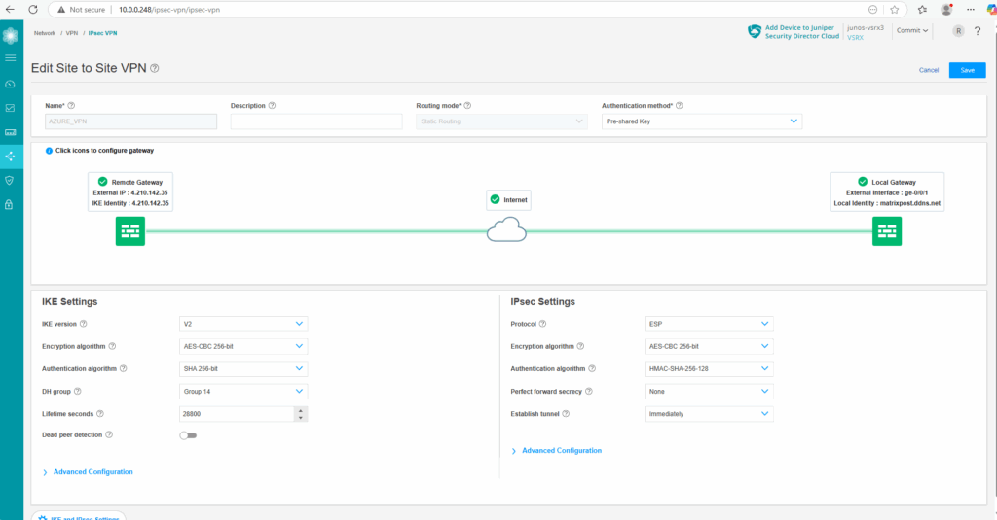Click the Remote Gateway info box
Viewport: 997px width, 520px height.
point(130,191)
